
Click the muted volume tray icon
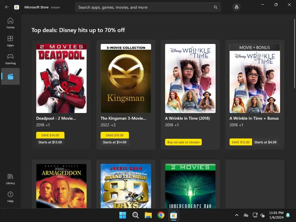click(x=262, y=215)
